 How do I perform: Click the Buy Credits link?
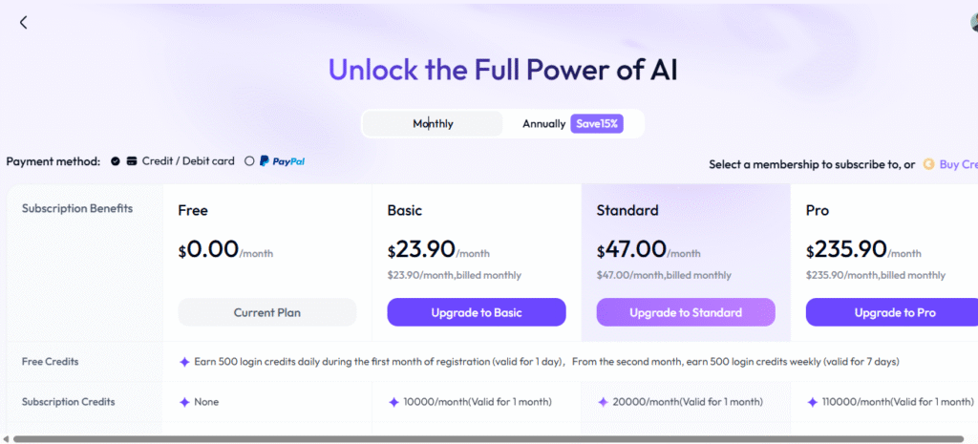pyautogui.click(x=958, y=164)
